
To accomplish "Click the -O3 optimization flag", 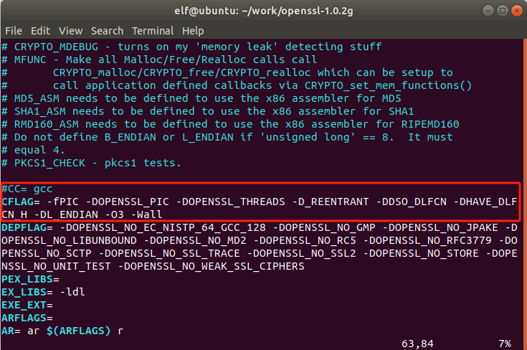I will (114, 214).
